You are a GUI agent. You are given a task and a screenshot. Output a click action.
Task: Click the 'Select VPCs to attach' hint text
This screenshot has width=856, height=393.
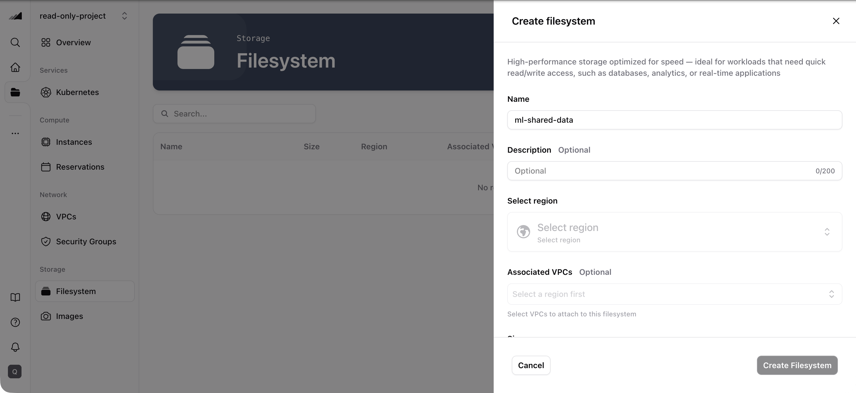click(572, 314)
